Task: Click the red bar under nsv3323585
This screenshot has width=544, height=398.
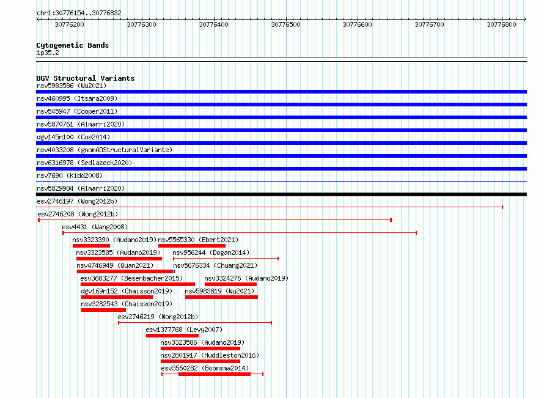Action: tap(119, 259)
